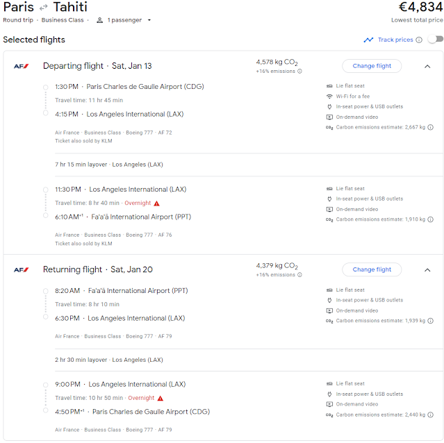Click the Track prices link text

(395, 40)
